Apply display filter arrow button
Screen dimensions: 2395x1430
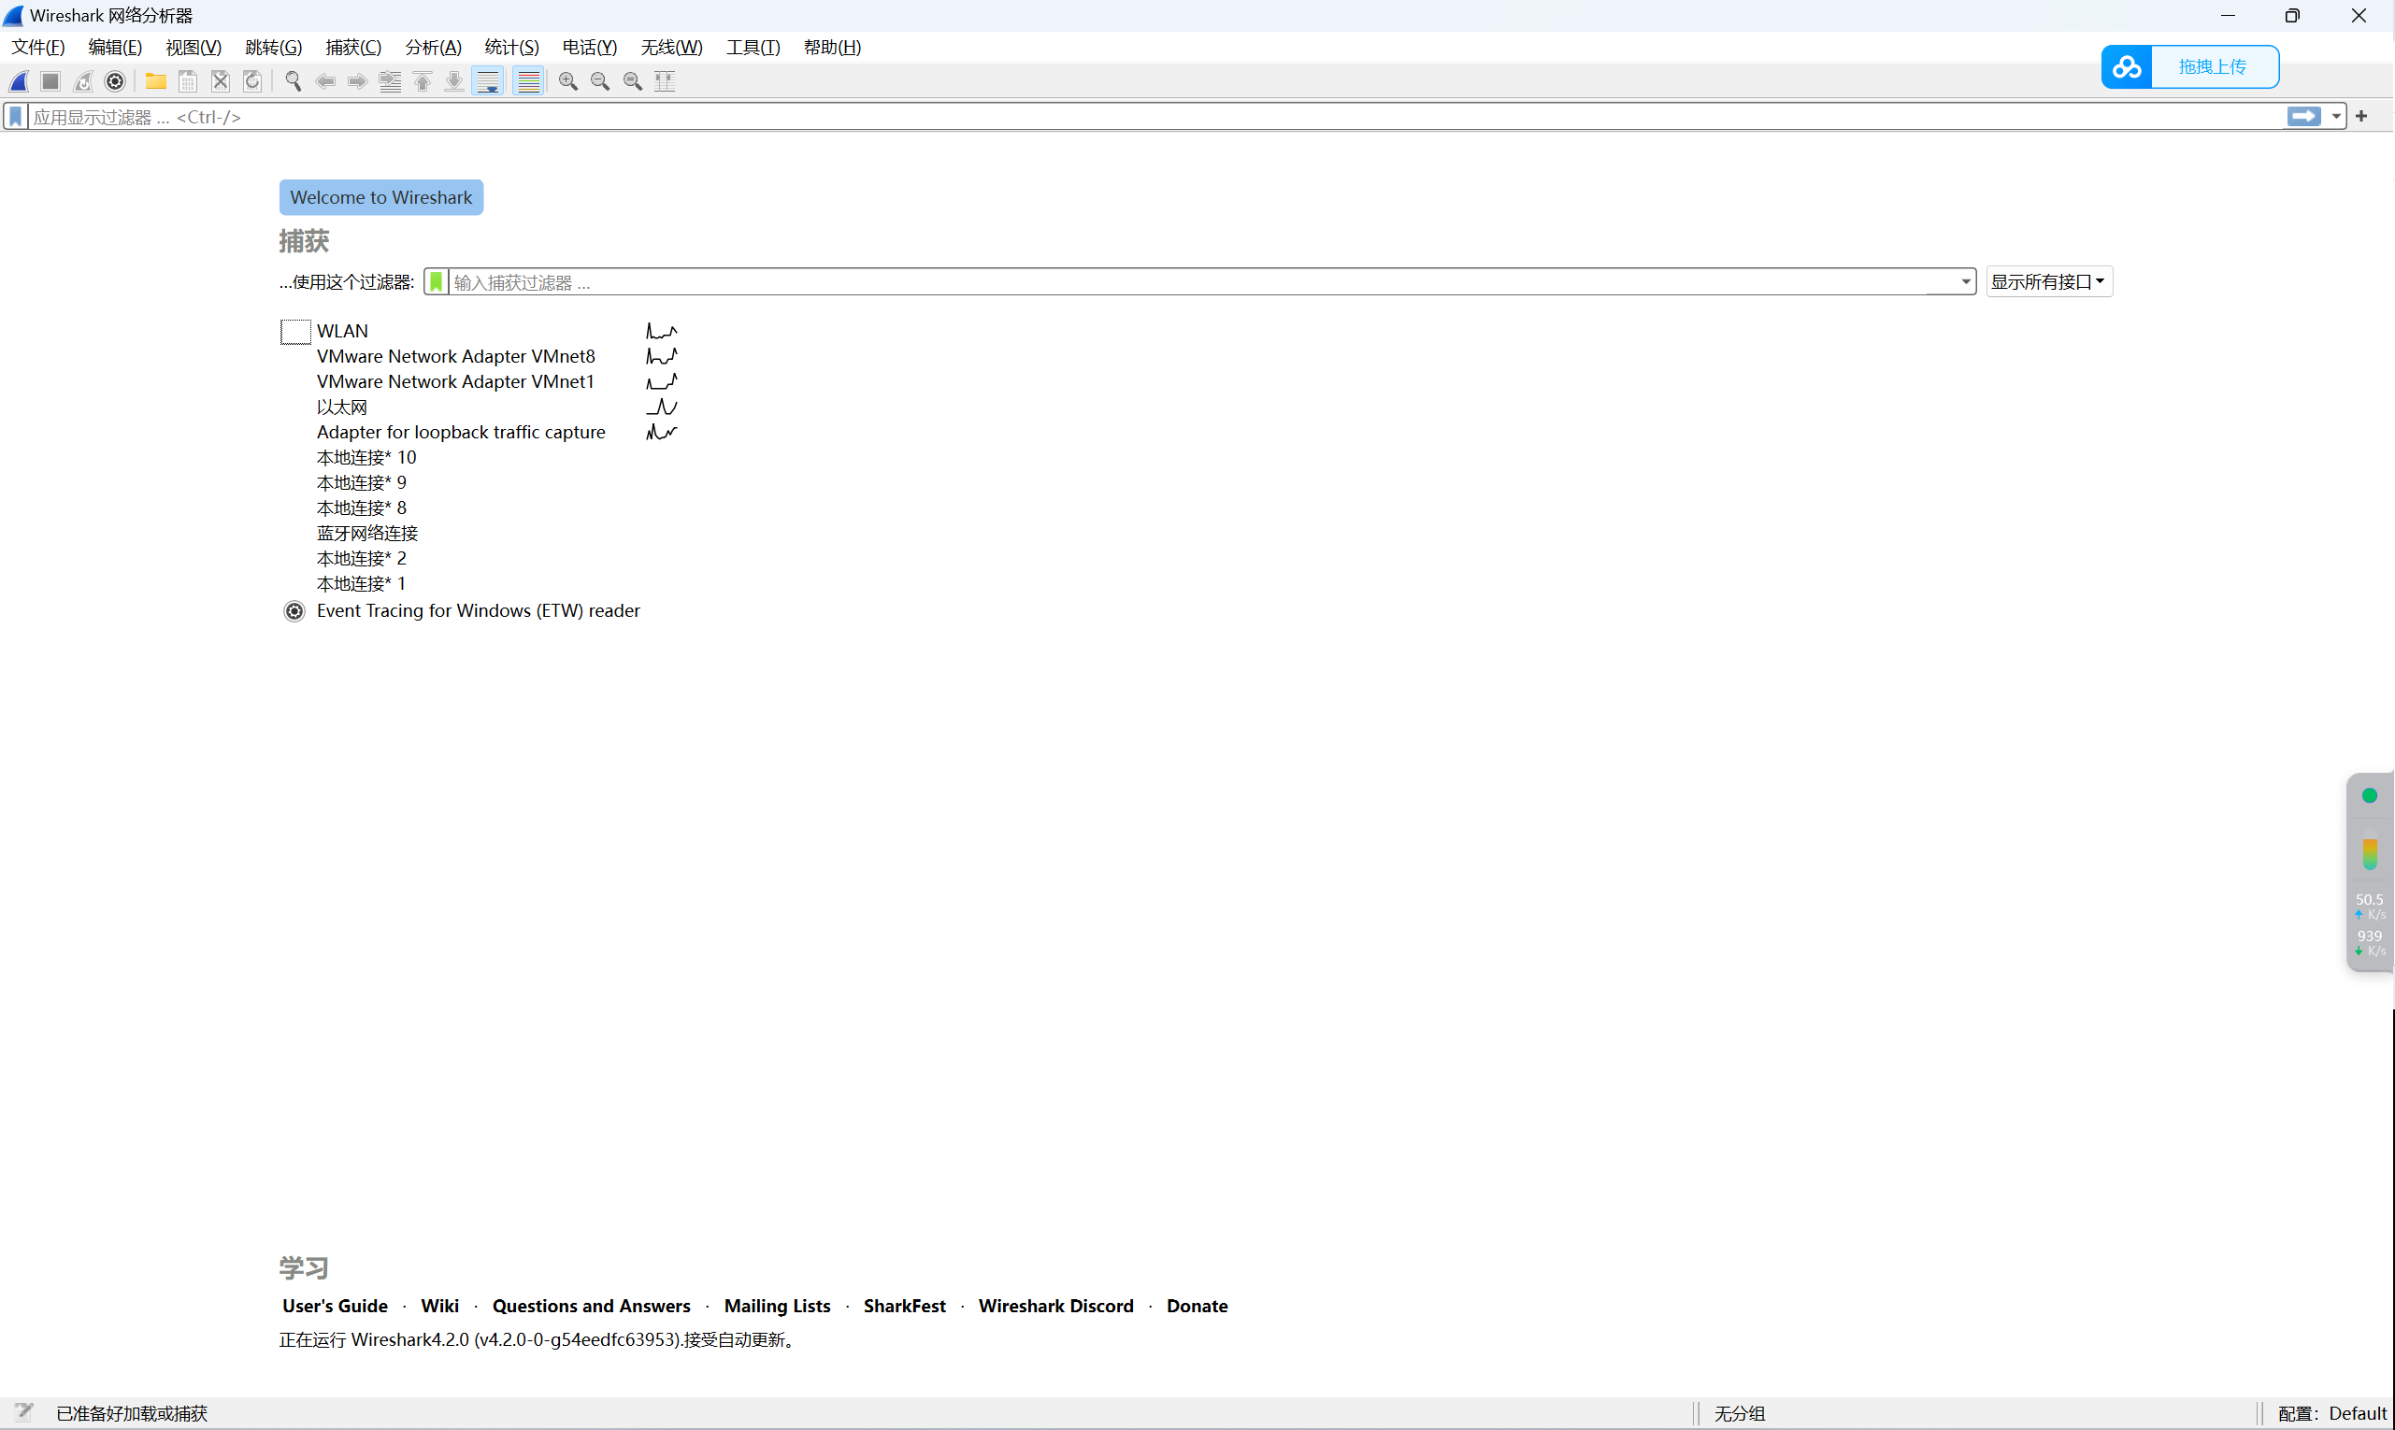pyautogui.click(x=2304, y=117)
